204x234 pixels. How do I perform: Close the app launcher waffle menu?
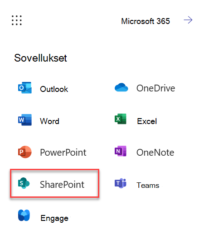pyautogui.click(x=17, y=20)
